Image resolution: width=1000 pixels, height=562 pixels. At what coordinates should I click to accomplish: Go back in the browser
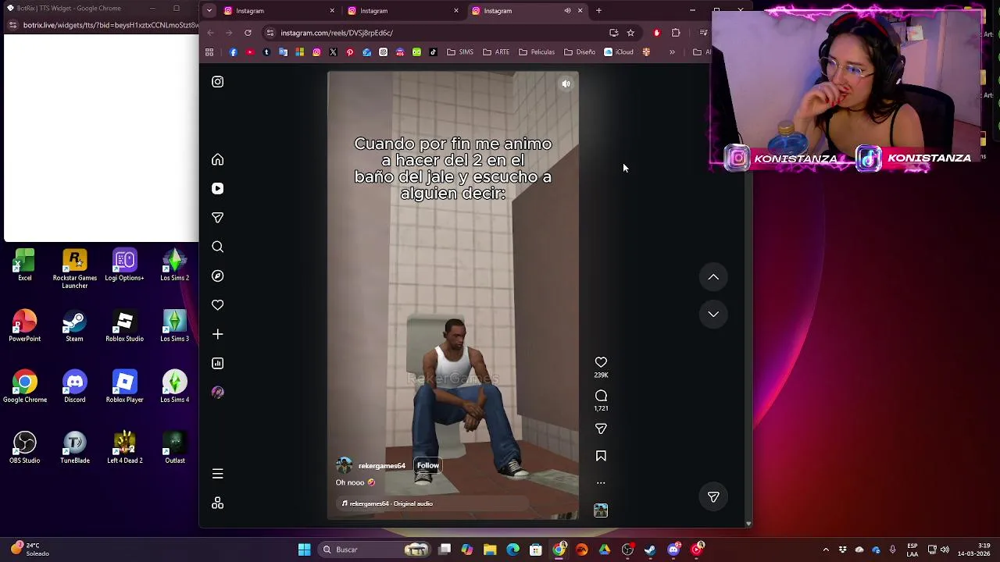pyautogui.click(x=209, y=33)
